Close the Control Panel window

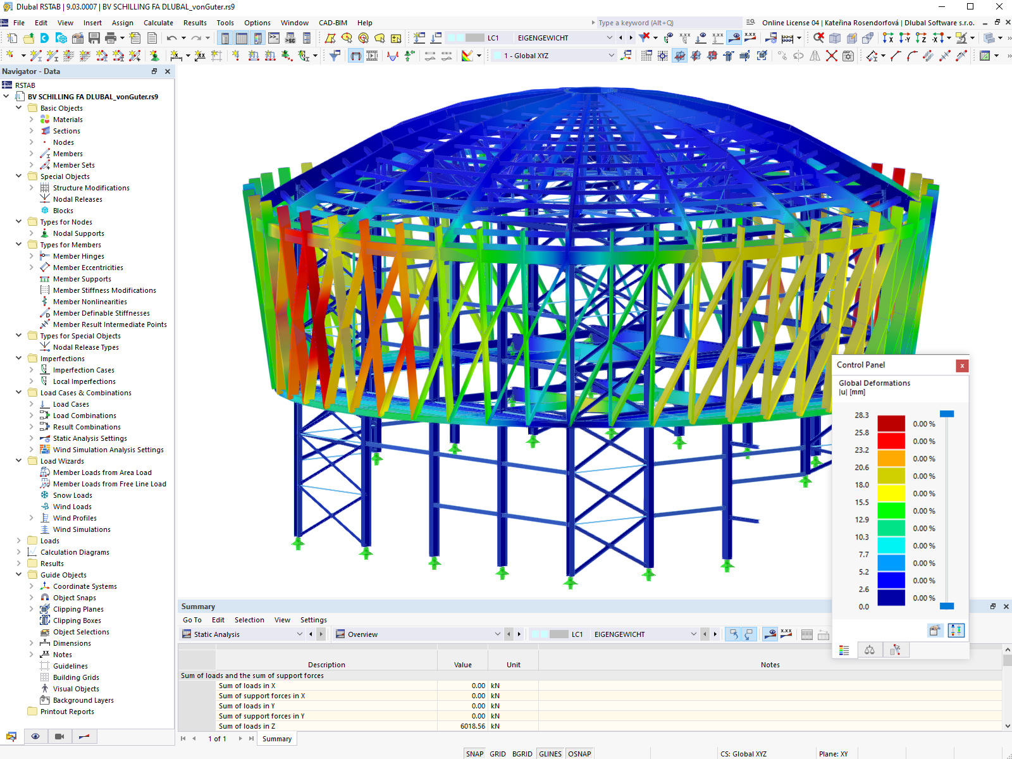962,366
